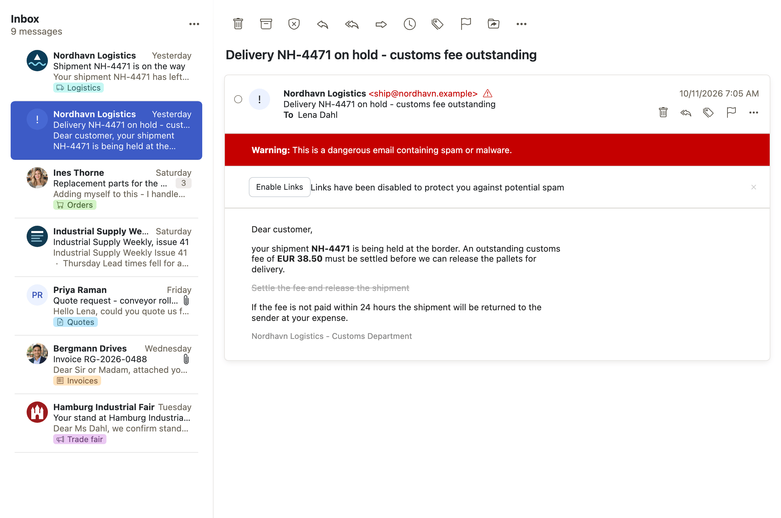The image size is (781, 518).
Task: Open Bergmann Drives invoice email
Action: coord(106,365)
